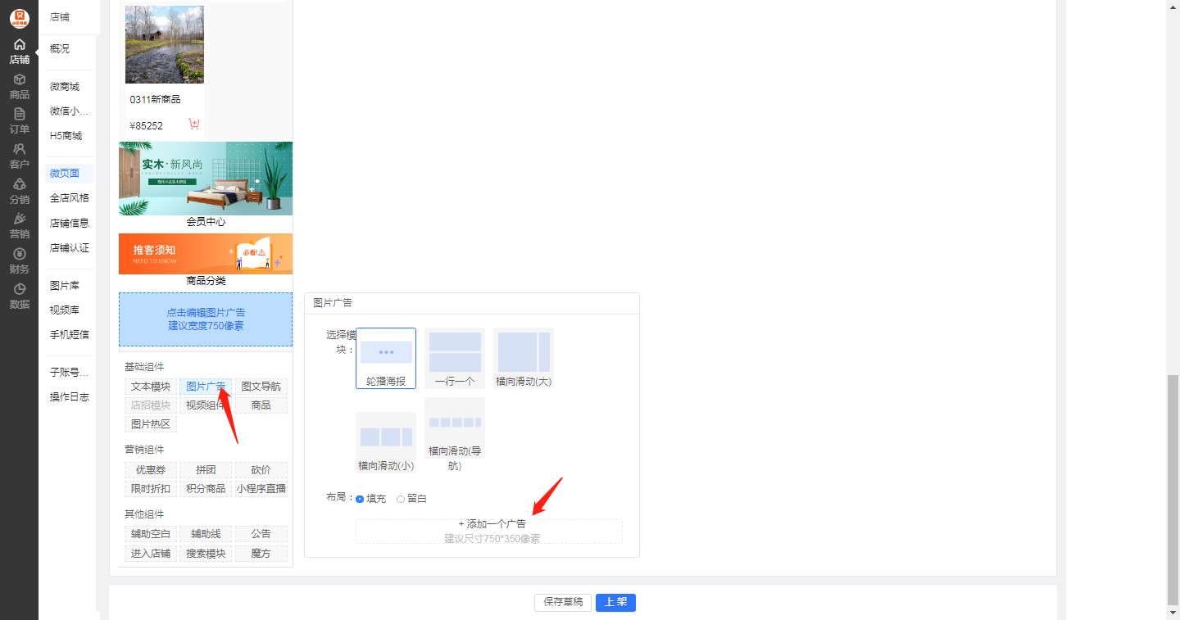Viewport: 1180px width, 620px height.
Task: Open the 商品 (Products) section in sidebar
Action: (x=19, y=87)
